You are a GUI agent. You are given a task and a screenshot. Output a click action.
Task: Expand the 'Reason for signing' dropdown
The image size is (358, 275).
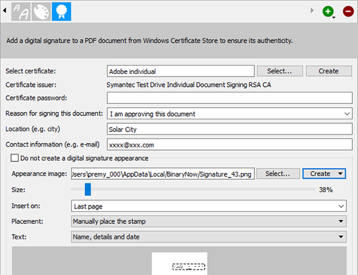click(x=347, y=114)
